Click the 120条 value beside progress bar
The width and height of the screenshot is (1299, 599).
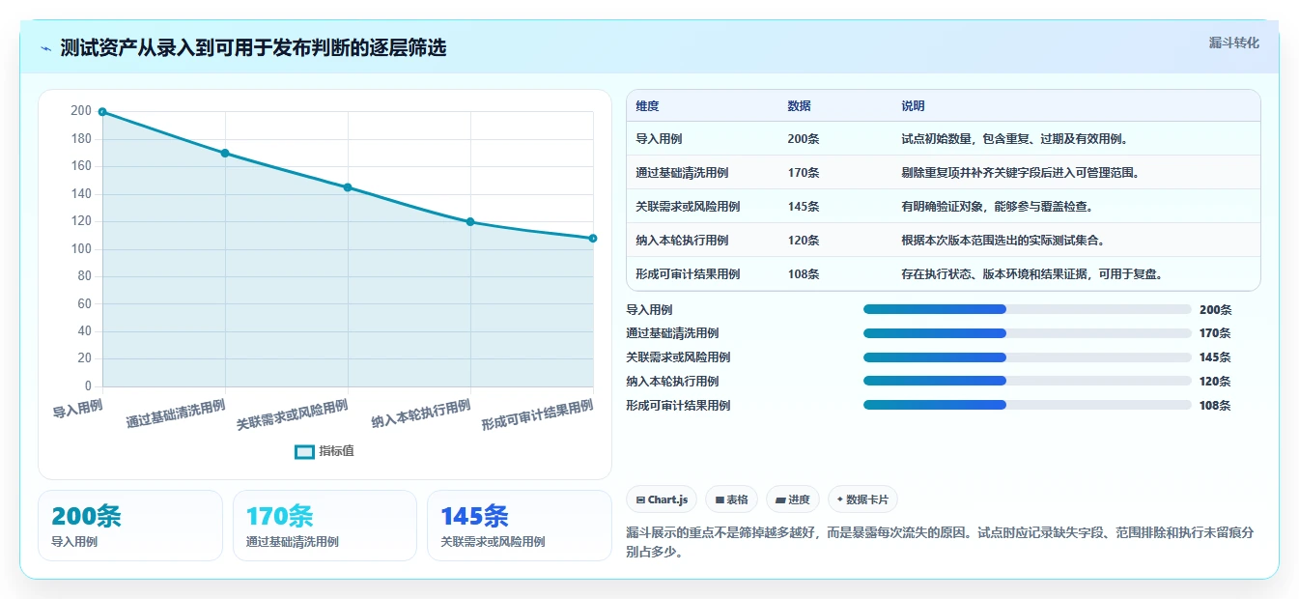(x=1215, y=382)
